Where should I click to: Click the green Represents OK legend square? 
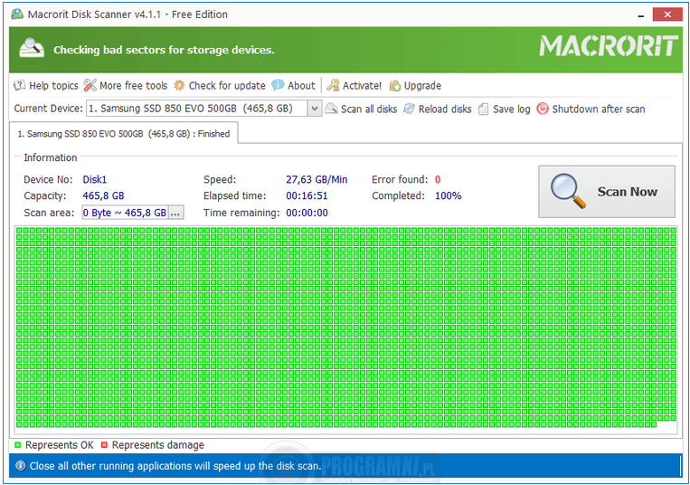tap(17, 445)
